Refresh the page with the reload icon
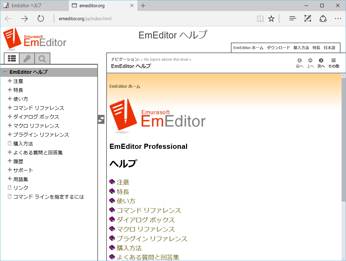Image resolution: width=346 pixels, height=261 pixels. point(41,19)
